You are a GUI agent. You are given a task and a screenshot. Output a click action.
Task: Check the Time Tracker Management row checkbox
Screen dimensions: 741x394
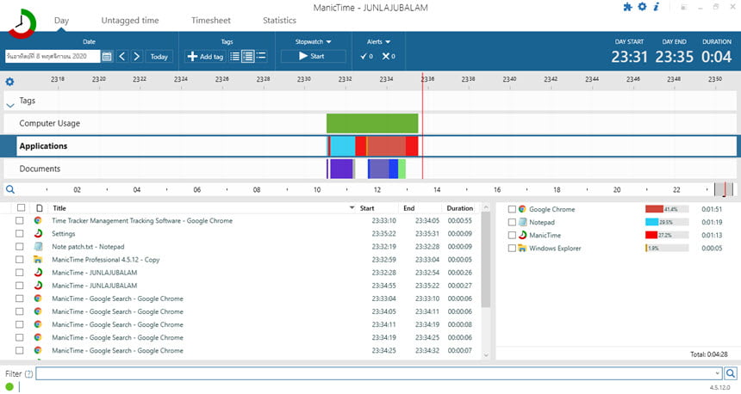tap(19, 220)
